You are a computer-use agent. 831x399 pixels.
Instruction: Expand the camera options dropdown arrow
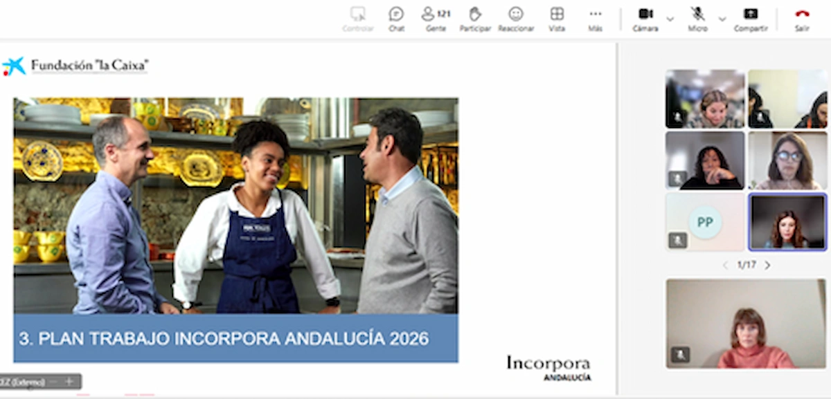coord(670,19)
